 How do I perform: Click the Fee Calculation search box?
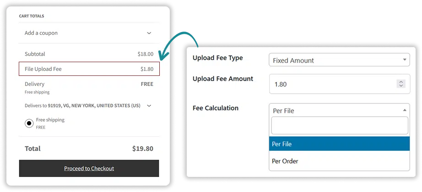339,125
